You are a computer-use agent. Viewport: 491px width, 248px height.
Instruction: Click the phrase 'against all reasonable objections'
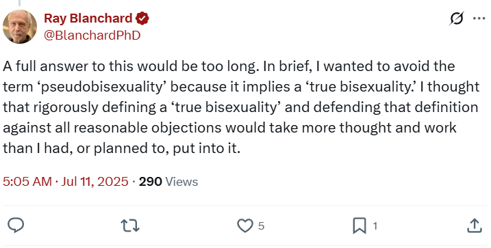pos(112,128)
